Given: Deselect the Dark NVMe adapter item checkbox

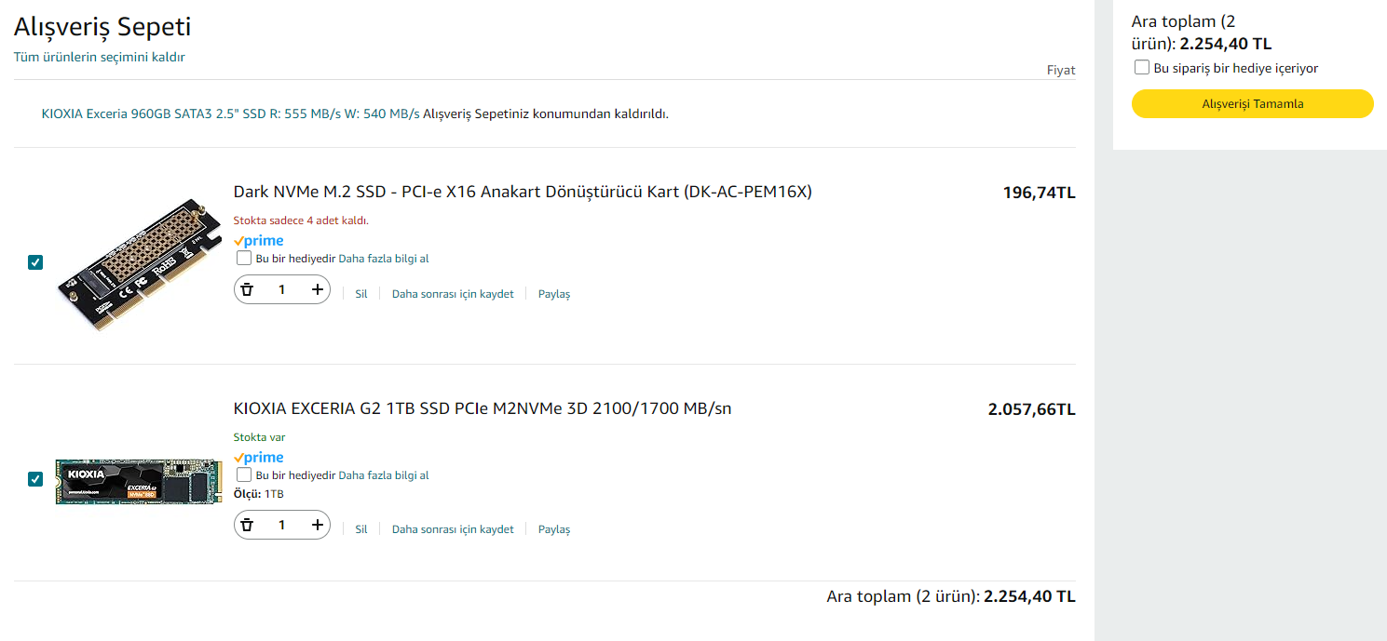Looking at the screenshot, I should tap(35, 262).
